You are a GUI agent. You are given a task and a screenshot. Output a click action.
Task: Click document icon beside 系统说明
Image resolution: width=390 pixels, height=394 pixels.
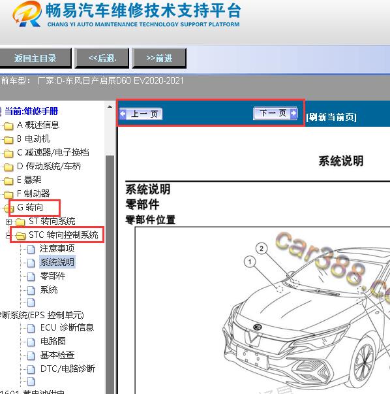point(31,263)
